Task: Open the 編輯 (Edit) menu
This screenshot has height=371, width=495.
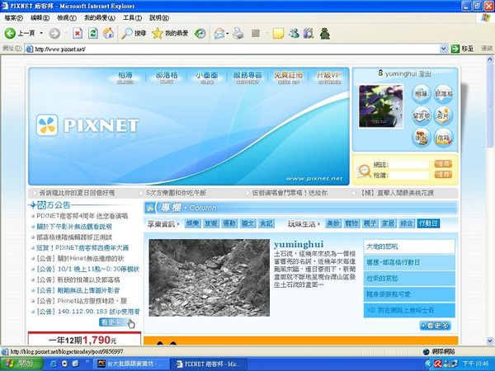Action: point(40,18)
